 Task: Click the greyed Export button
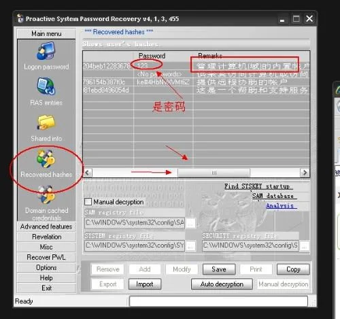(x=107, y=284)
